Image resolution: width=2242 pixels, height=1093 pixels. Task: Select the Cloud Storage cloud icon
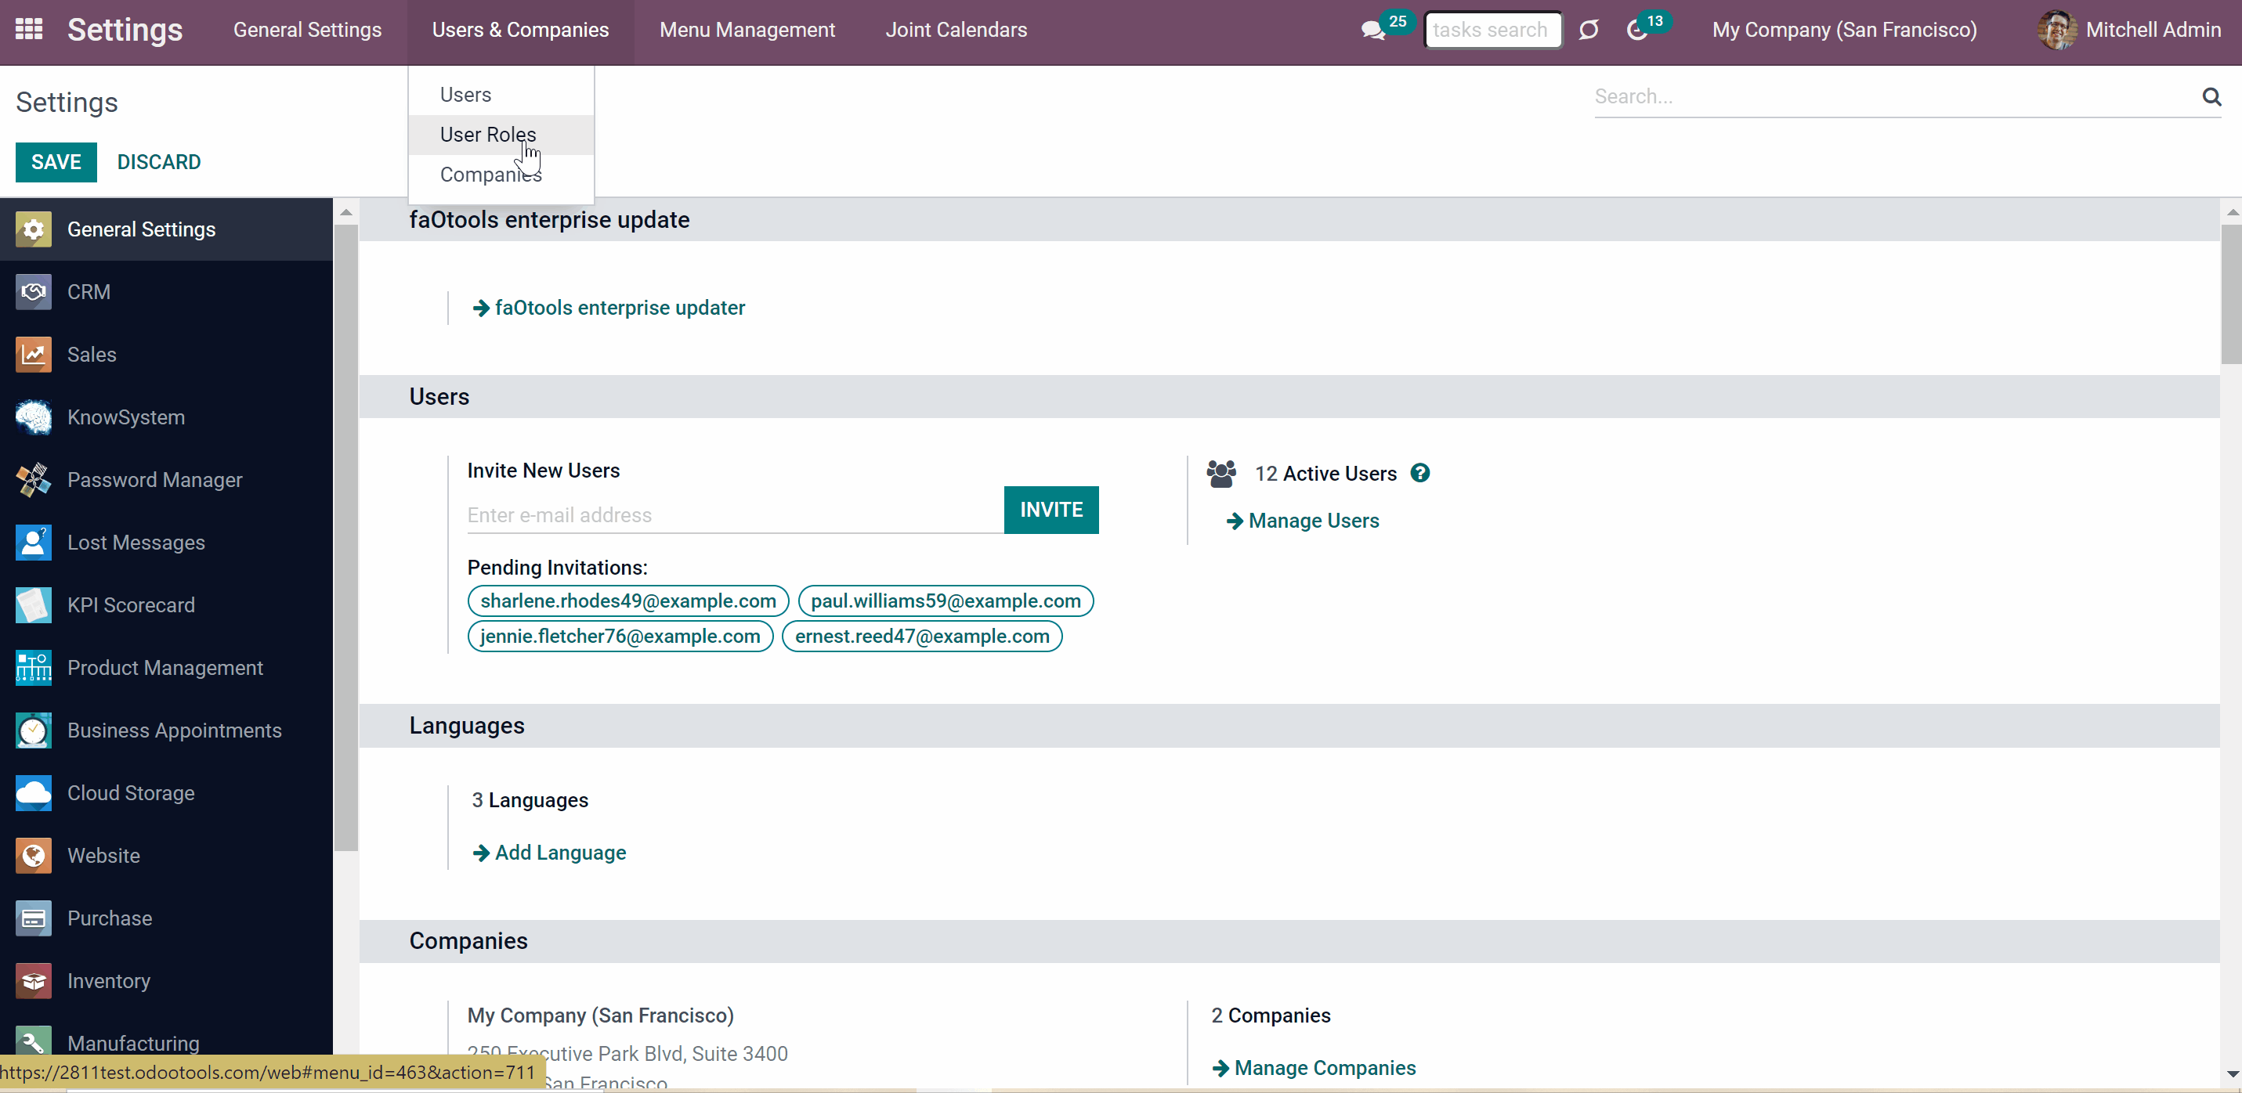[x=33, y=794]
